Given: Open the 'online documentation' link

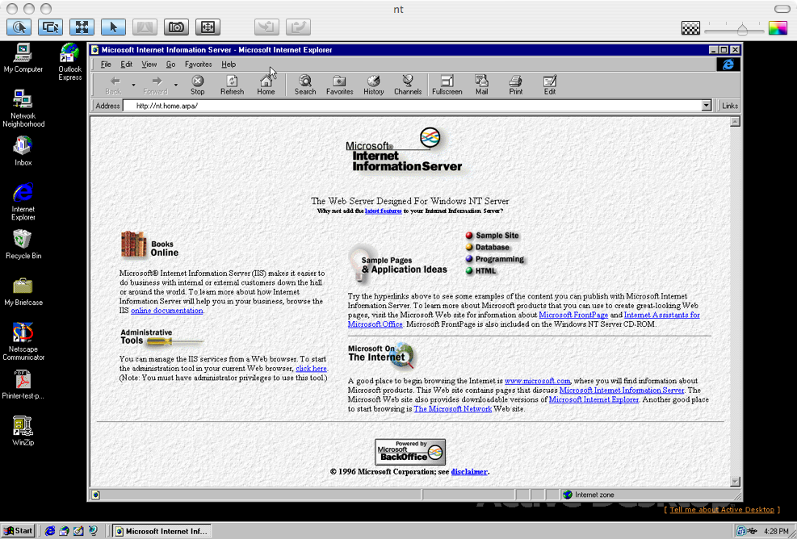Looking at the screenshot, I should point(166,311).
